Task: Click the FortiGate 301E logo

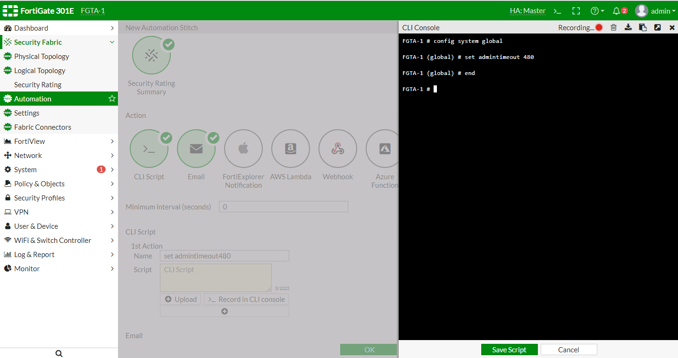Action: [x=38, y=11]
